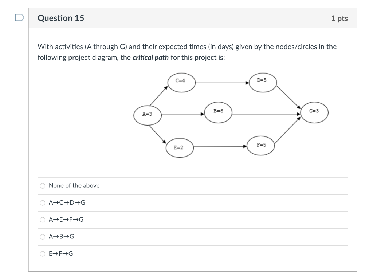Click node E=2 in the project diagram
373x277 pixels.
(179, 148)
